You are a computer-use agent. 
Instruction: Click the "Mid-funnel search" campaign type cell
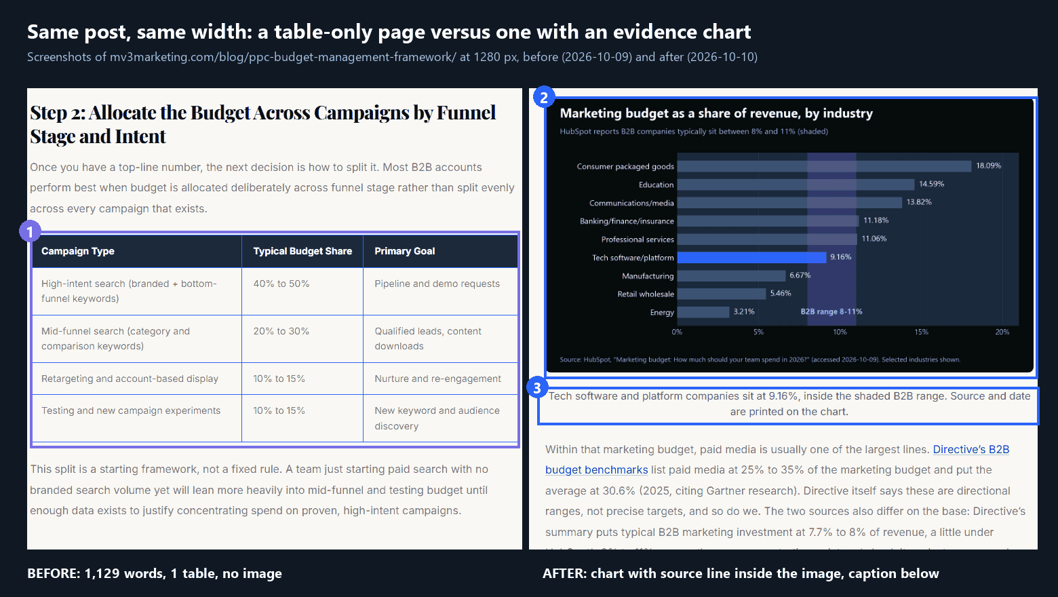coord(137,339)
